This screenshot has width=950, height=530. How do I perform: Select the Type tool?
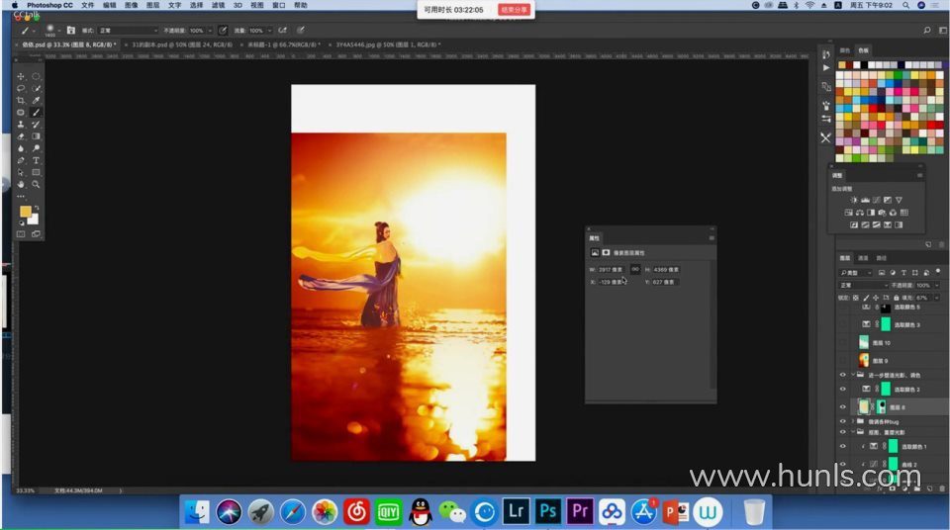(x=36, y=160)
